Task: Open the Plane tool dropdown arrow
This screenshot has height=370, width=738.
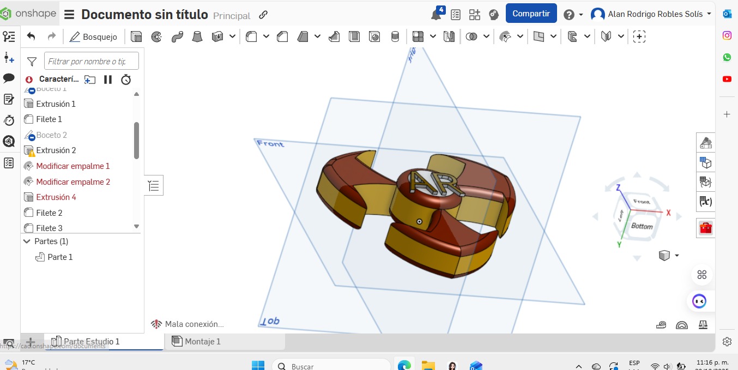Action: pos(554,37)
